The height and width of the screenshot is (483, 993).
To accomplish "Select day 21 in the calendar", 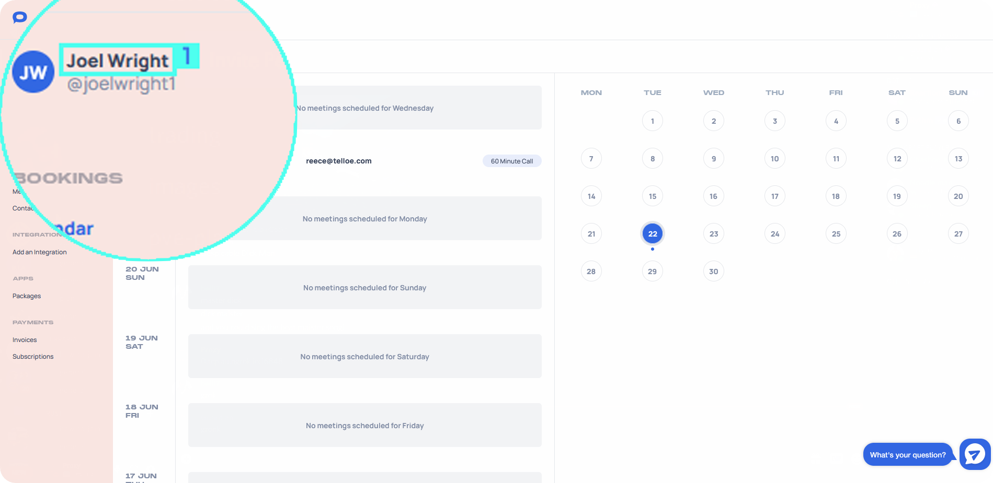I will pos(591,234).
